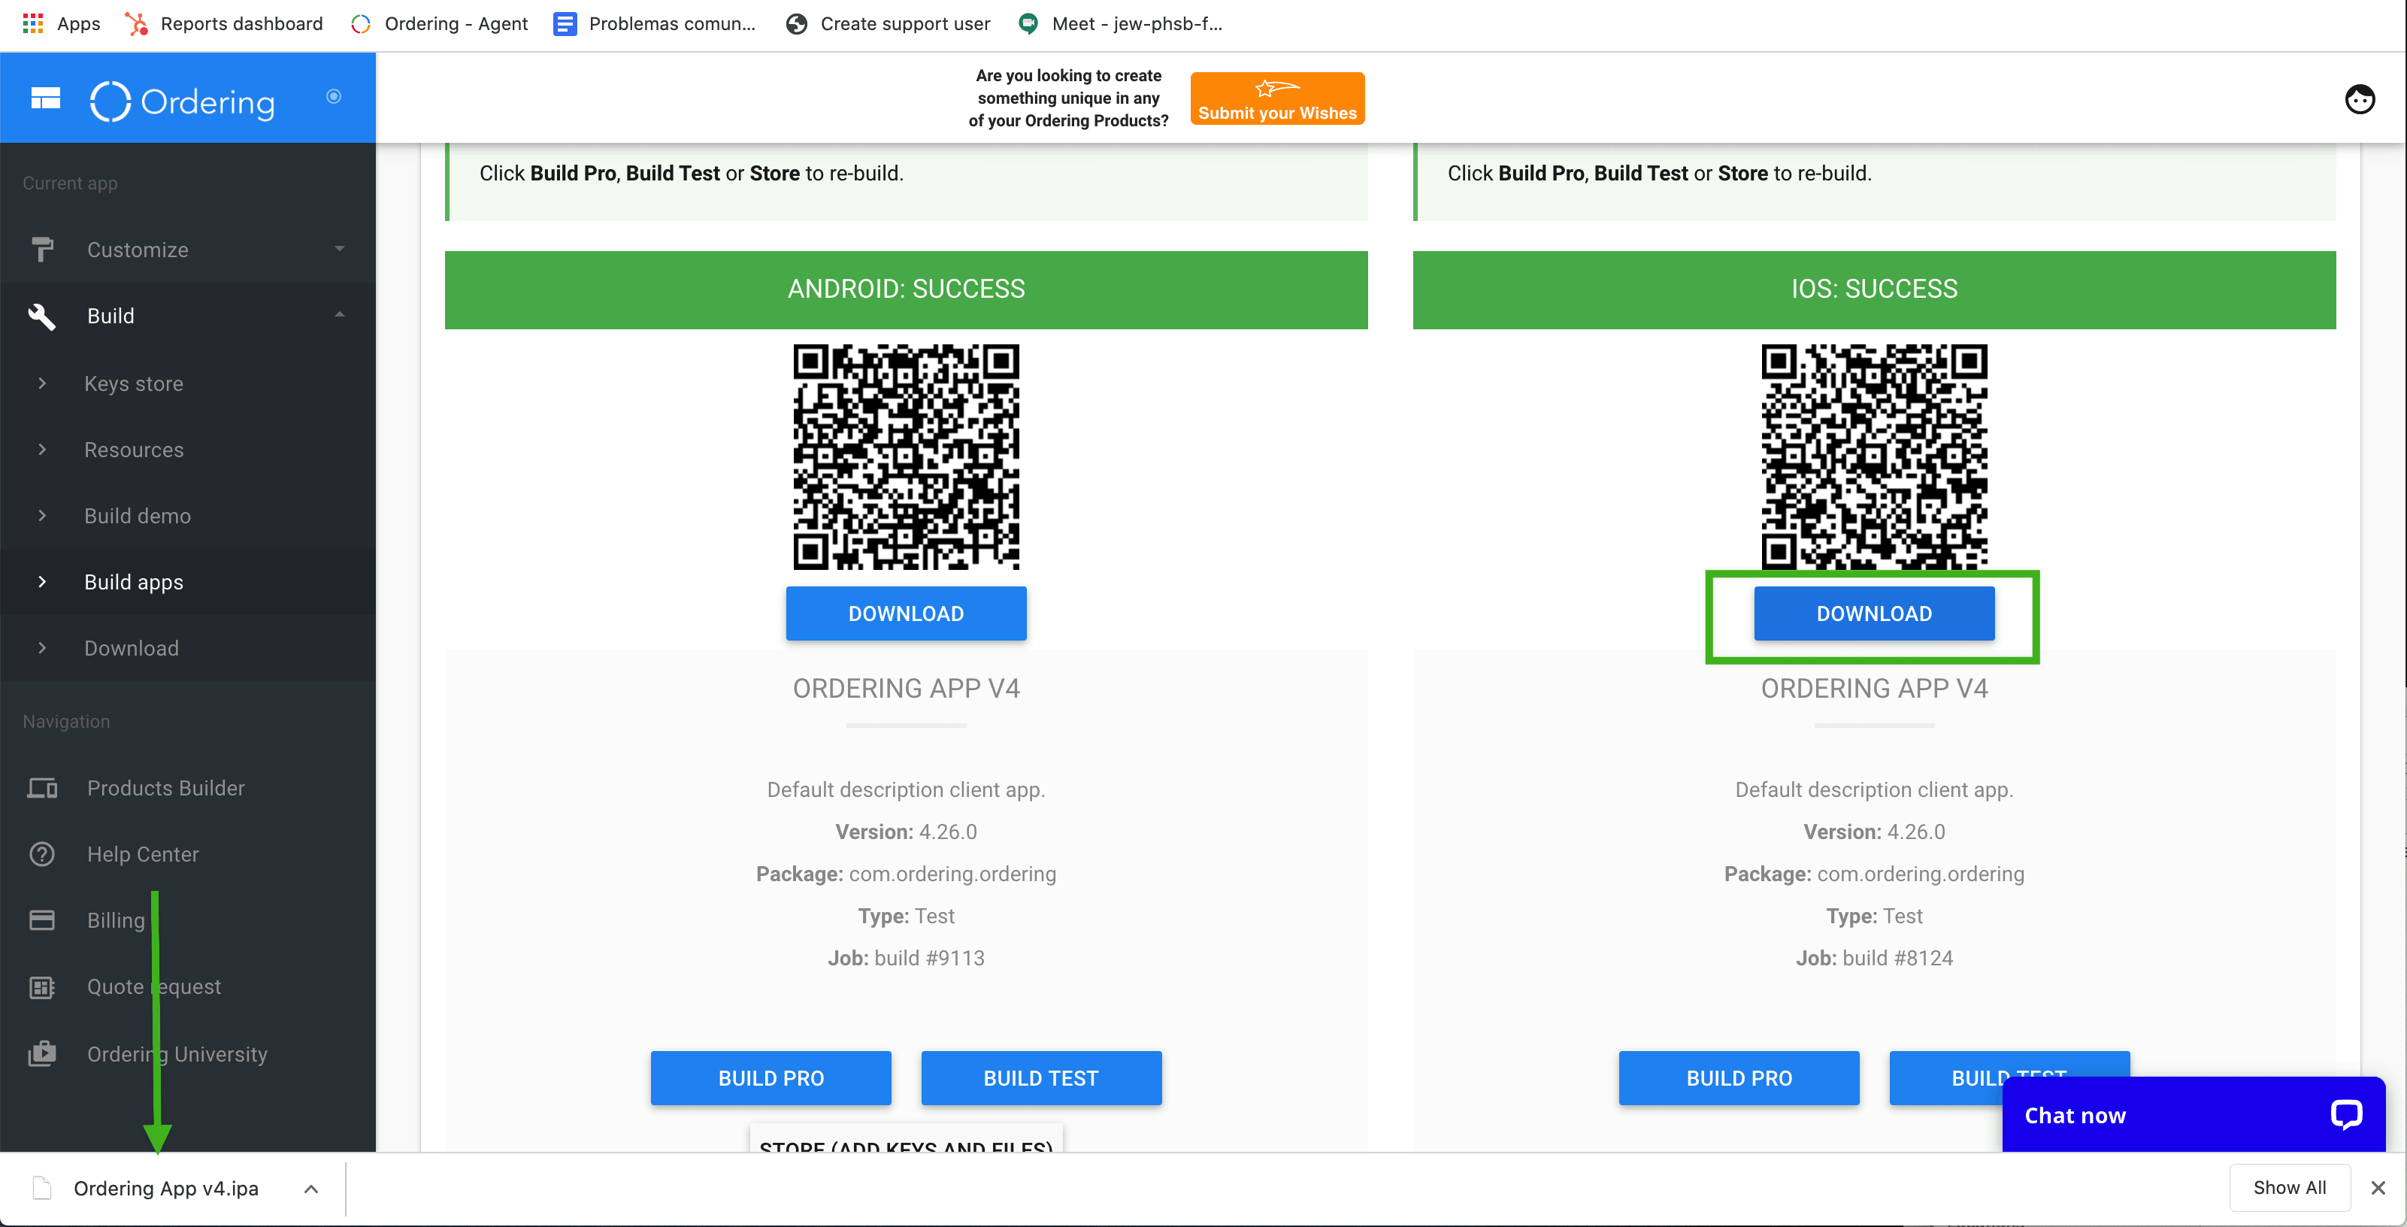2407x1227 pixels.
Task: Open Meet jew-phsb bookmark
Action: click(1119, 23)
